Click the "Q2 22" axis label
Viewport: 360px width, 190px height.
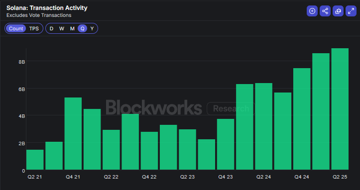pos(111,177)
